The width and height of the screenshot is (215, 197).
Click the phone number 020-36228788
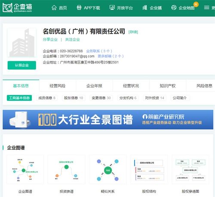(71, 51)
